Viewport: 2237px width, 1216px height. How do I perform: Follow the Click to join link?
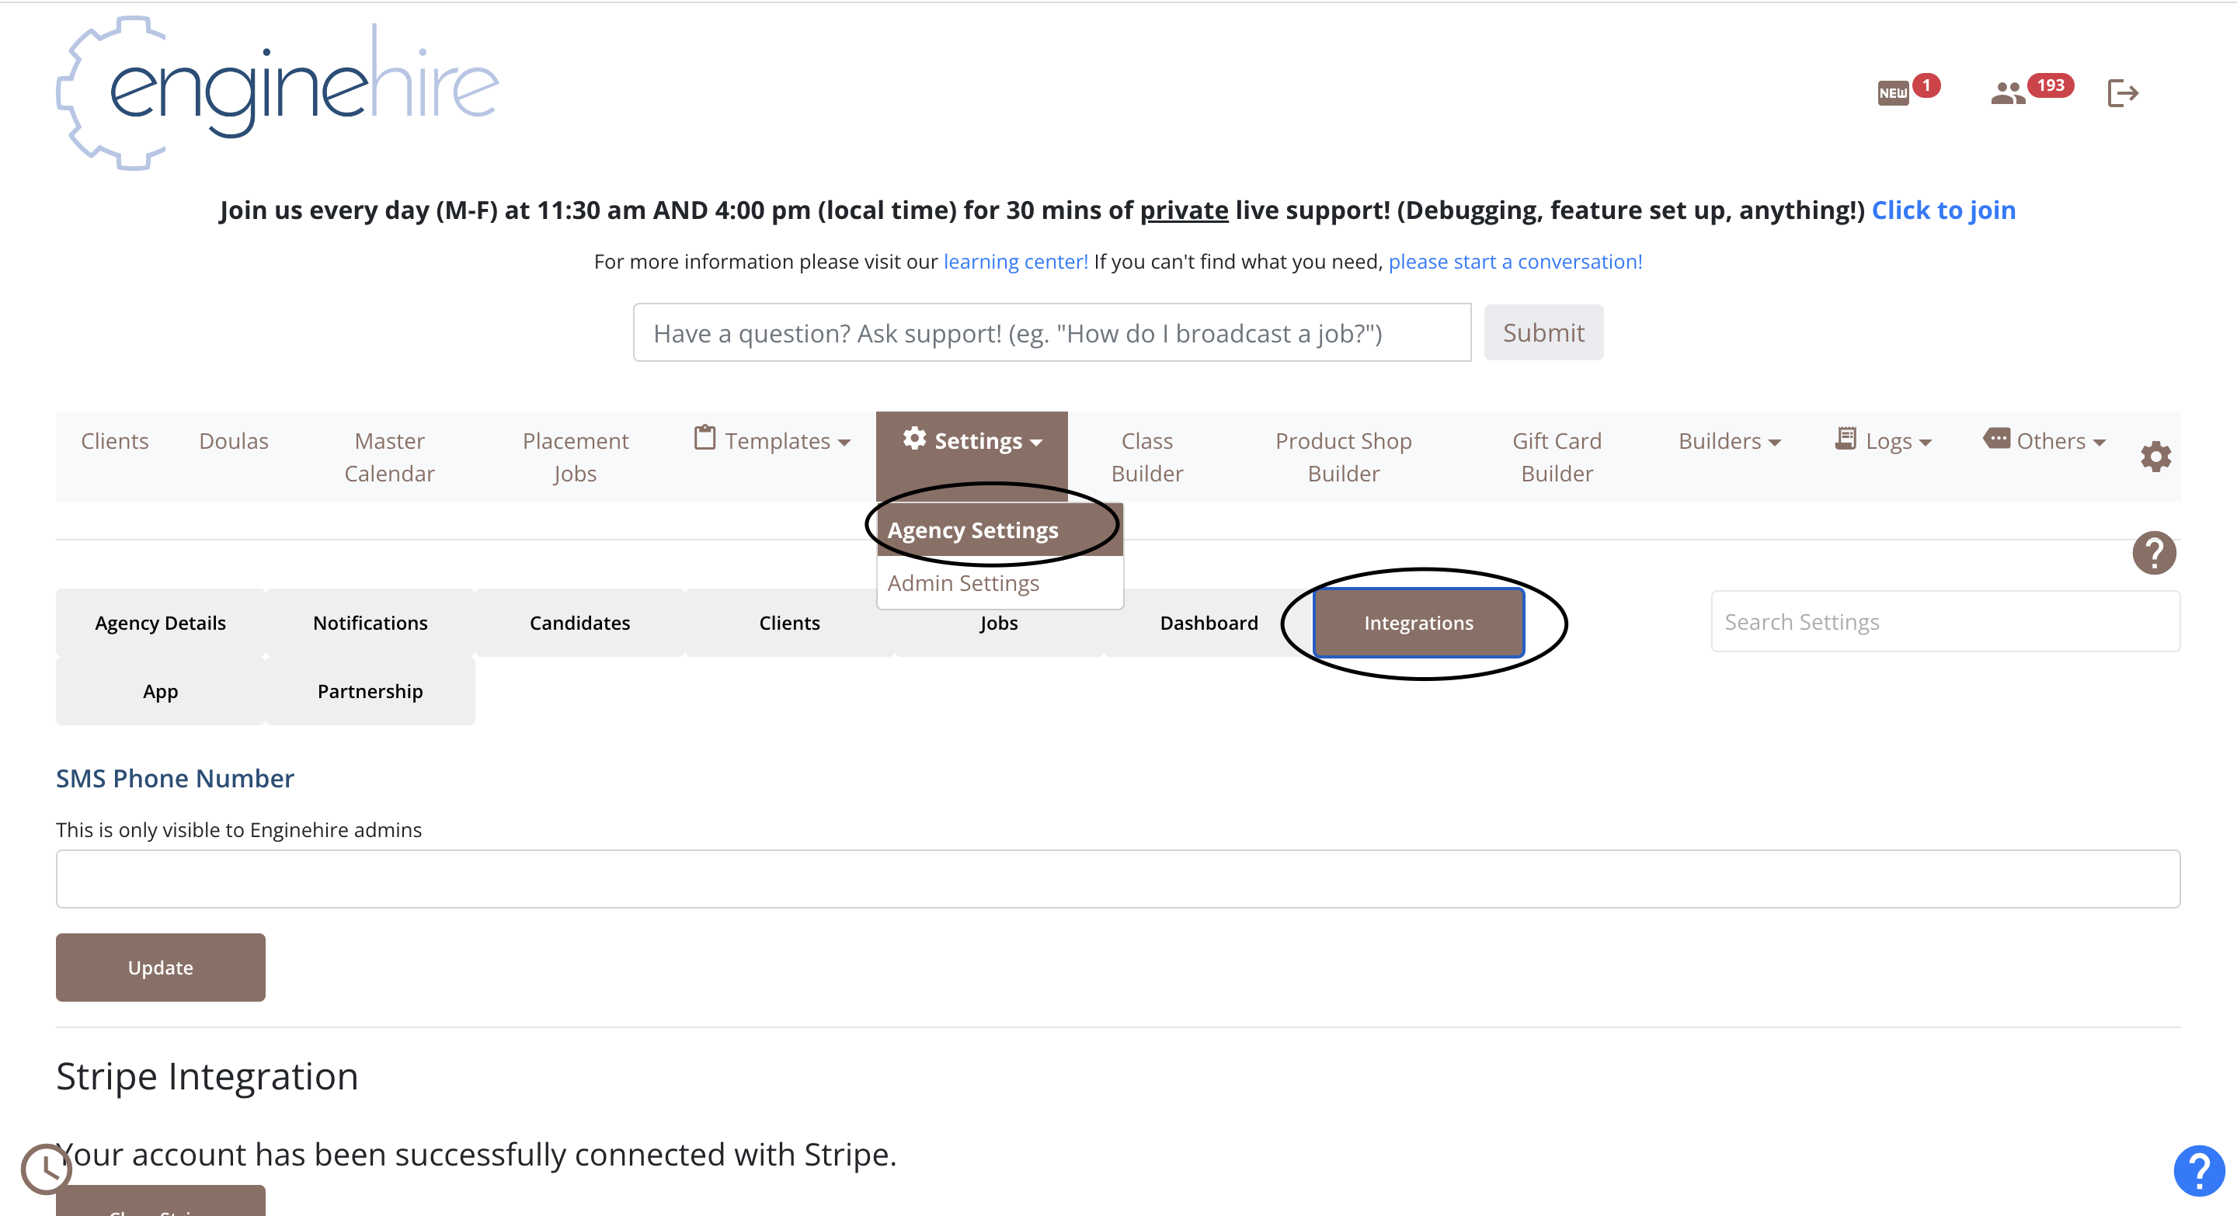click(x=1943, y=210)
